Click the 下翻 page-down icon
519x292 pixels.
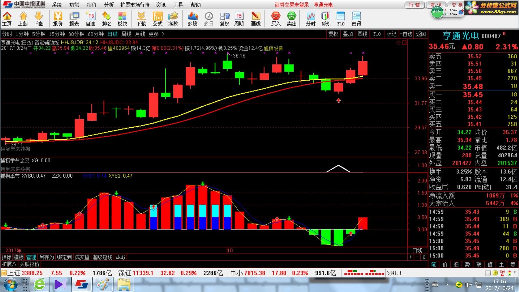click(x=39, y=19)
